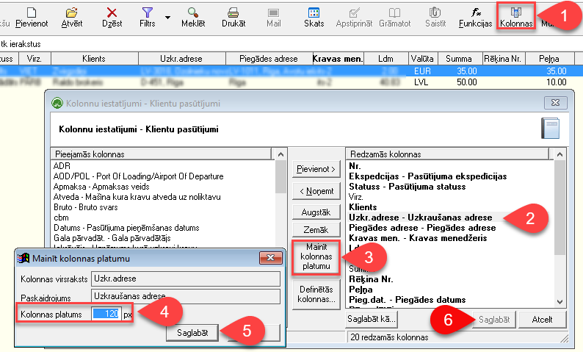Delete record using Dzēst icon

click(112, 12)
